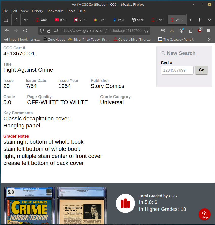Screen dimensions: 215x225
Task: Click the New Search magnifier icon
Action: point(163,53)
